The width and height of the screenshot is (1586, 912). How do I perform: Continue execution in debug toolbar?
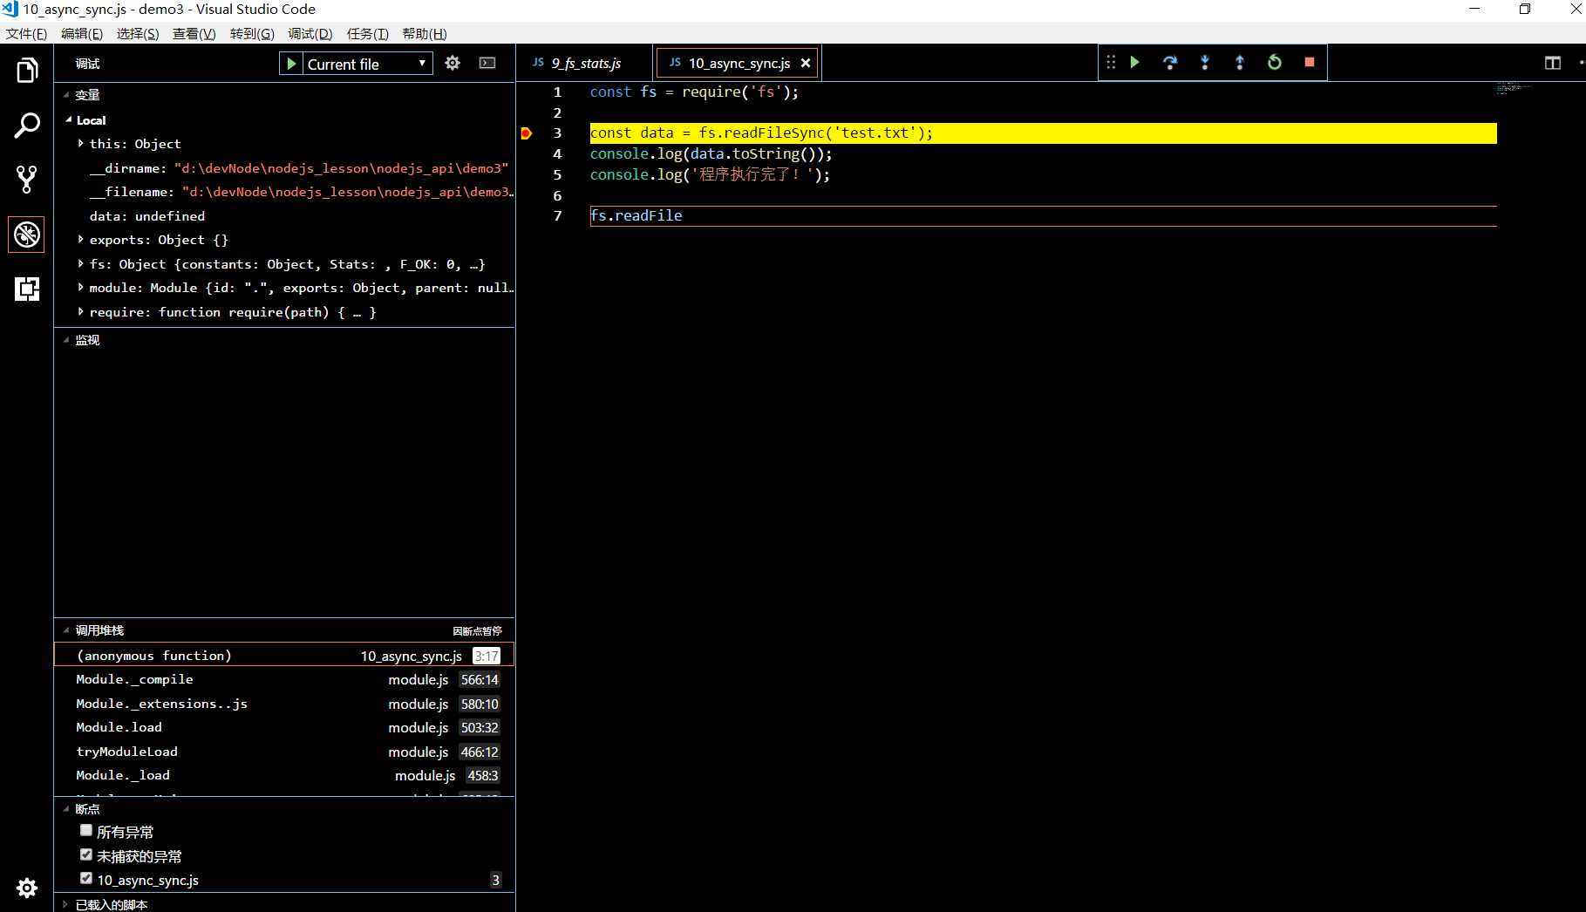pos(1135,62)
